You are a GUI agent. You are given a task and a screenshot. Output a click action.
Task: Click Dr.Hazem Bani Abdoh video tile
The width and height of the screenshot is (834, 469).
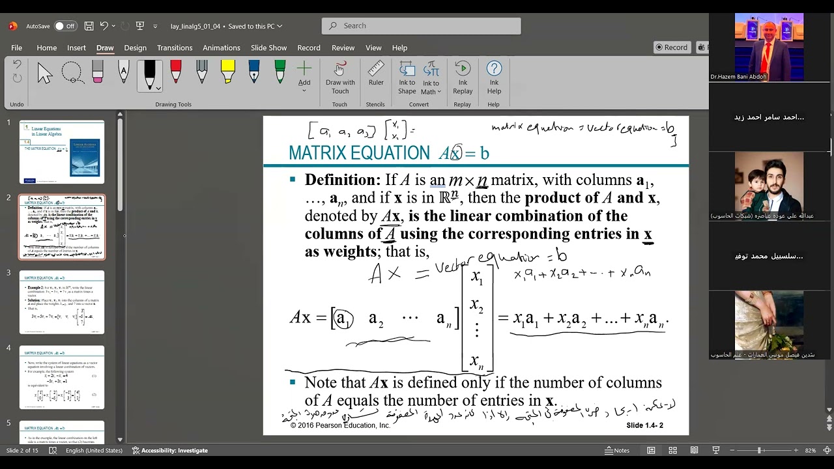tap(769, 47)
